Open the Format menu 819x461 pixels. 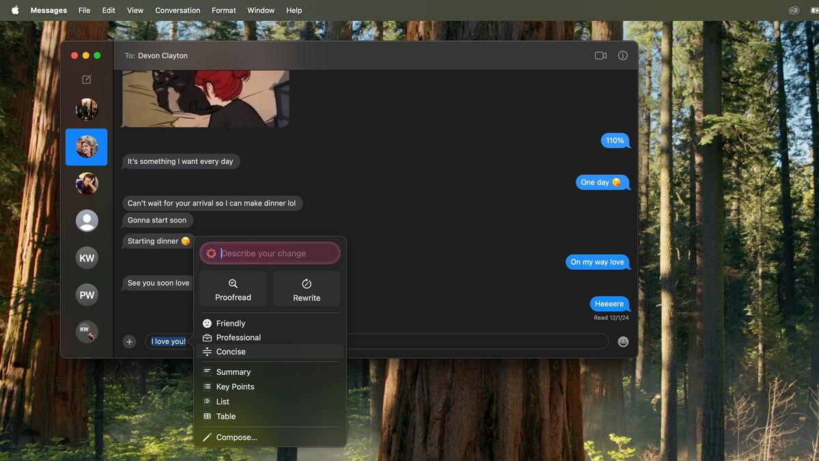223,10
